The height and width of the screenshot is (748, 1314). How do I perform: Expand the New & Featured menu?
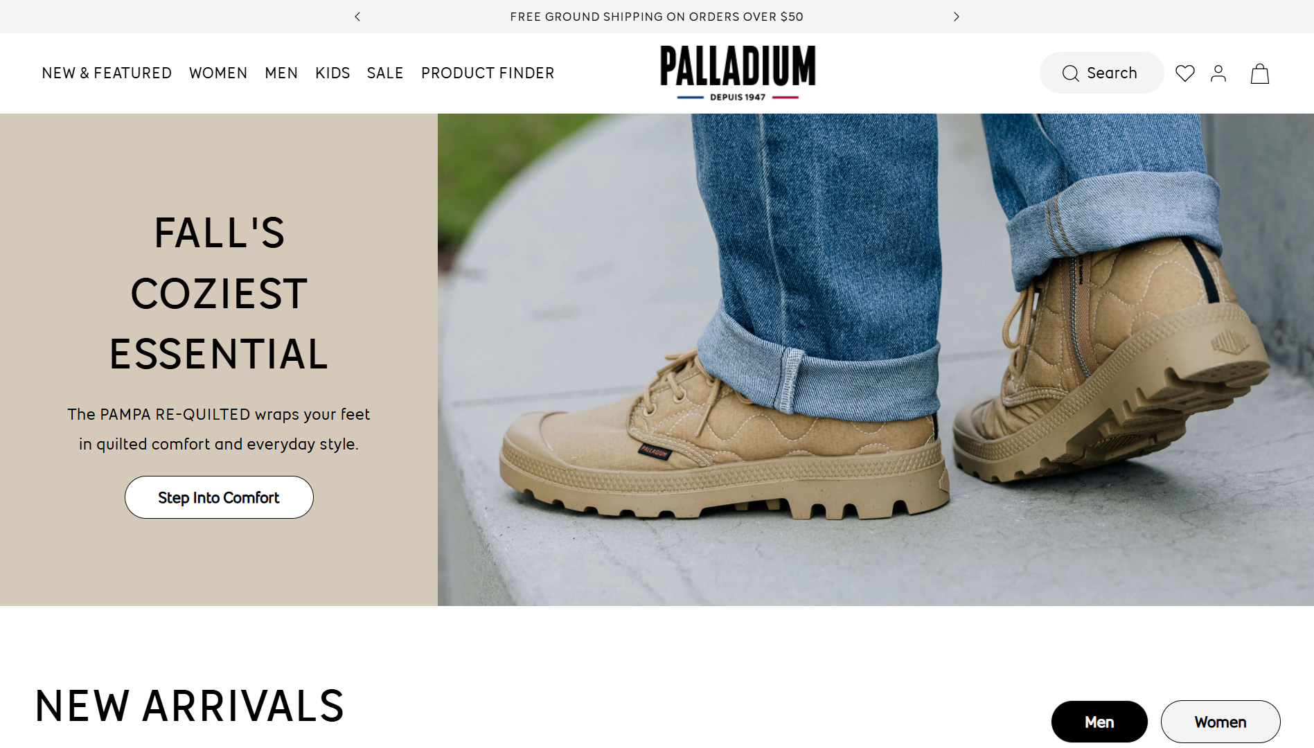(x=107, y=73)
